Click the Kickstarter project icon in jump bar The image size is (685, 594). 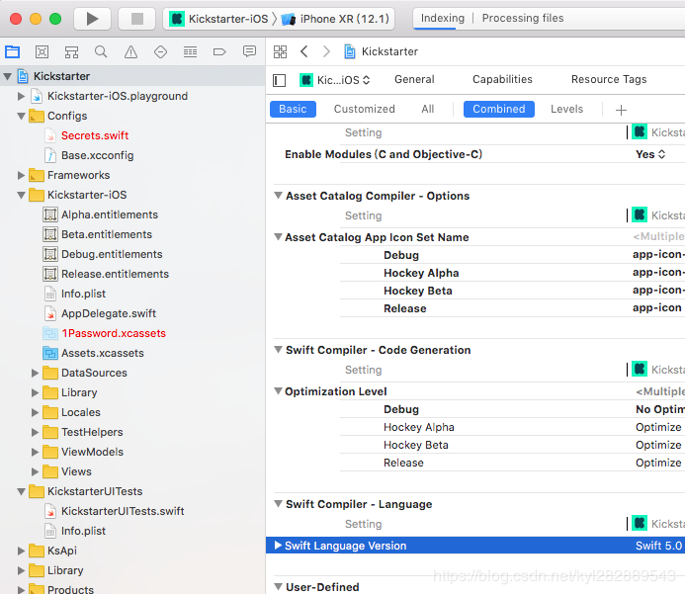tap(350, 51)
